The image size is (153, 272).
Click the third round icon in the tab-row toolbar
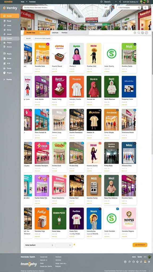(142, 33)
